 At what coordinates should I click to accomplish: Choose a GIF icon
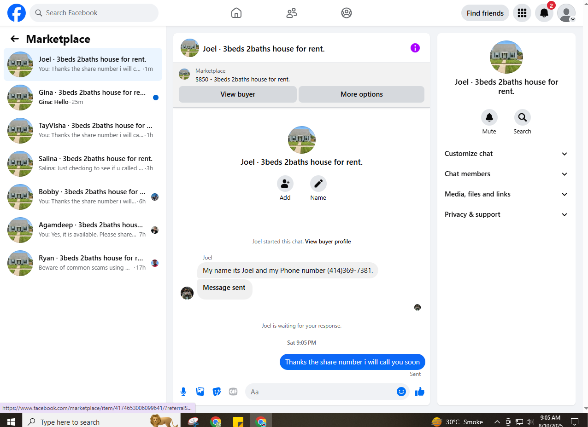pos(233,392)
